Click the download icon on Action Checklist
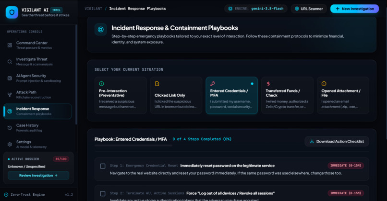This screenshot has height=201, width=387. [x=312, y=142]
